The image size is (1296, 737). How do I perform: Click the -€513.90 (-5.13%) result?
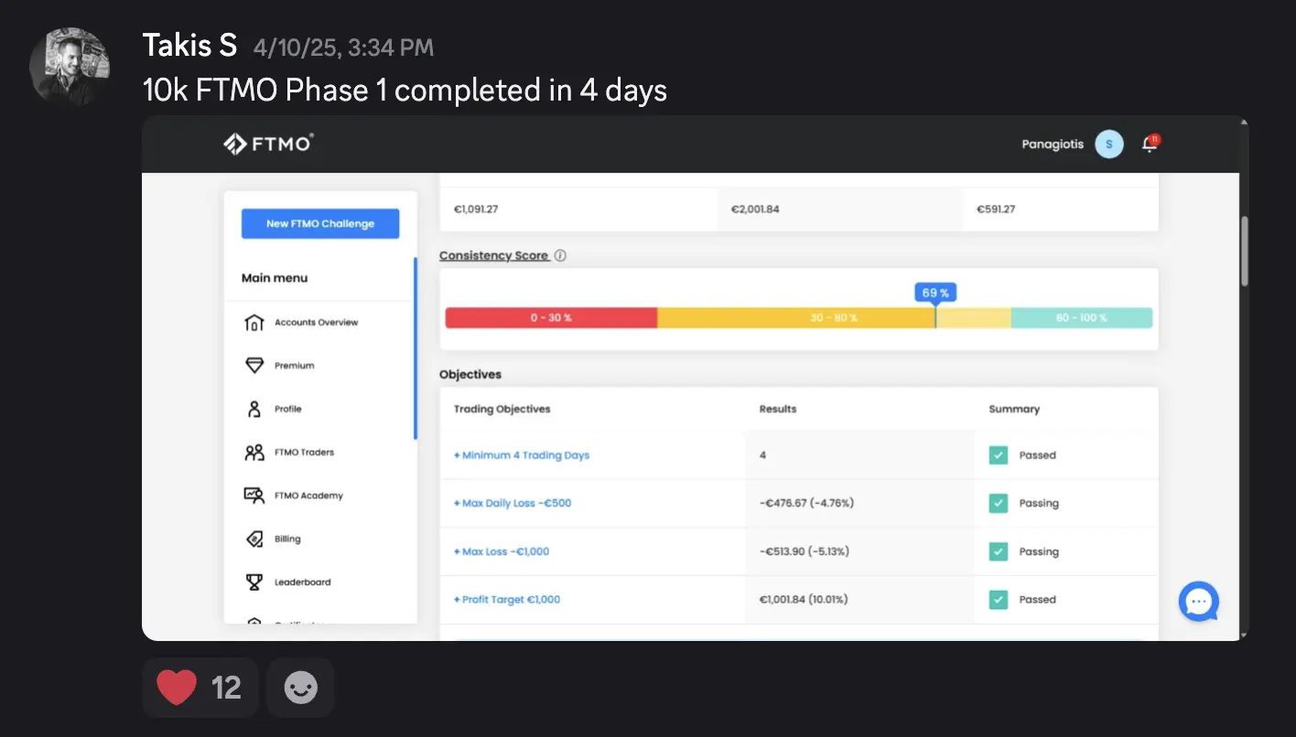805,551
